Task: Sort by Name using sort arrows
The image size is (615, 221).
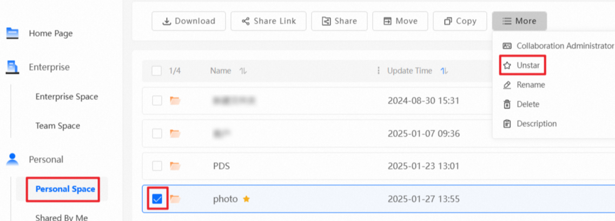Action: click(243, 71)
